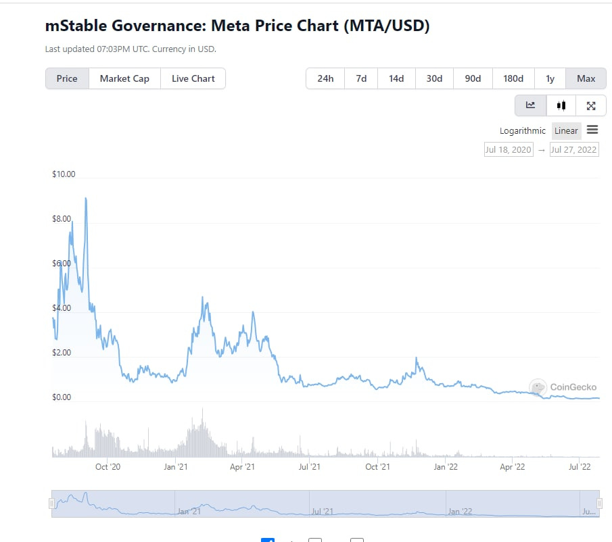
Task: Click Jan '22 in navigator timeline
Action: pyautogui.click(x=460, y=511)
